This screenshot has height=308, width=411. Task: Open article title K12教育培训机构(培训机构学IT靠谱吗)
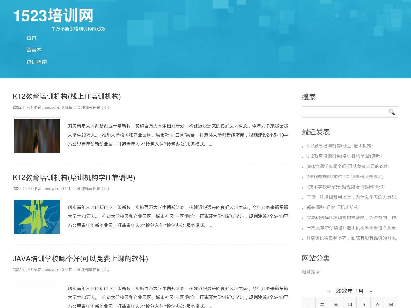pos(74,177)
